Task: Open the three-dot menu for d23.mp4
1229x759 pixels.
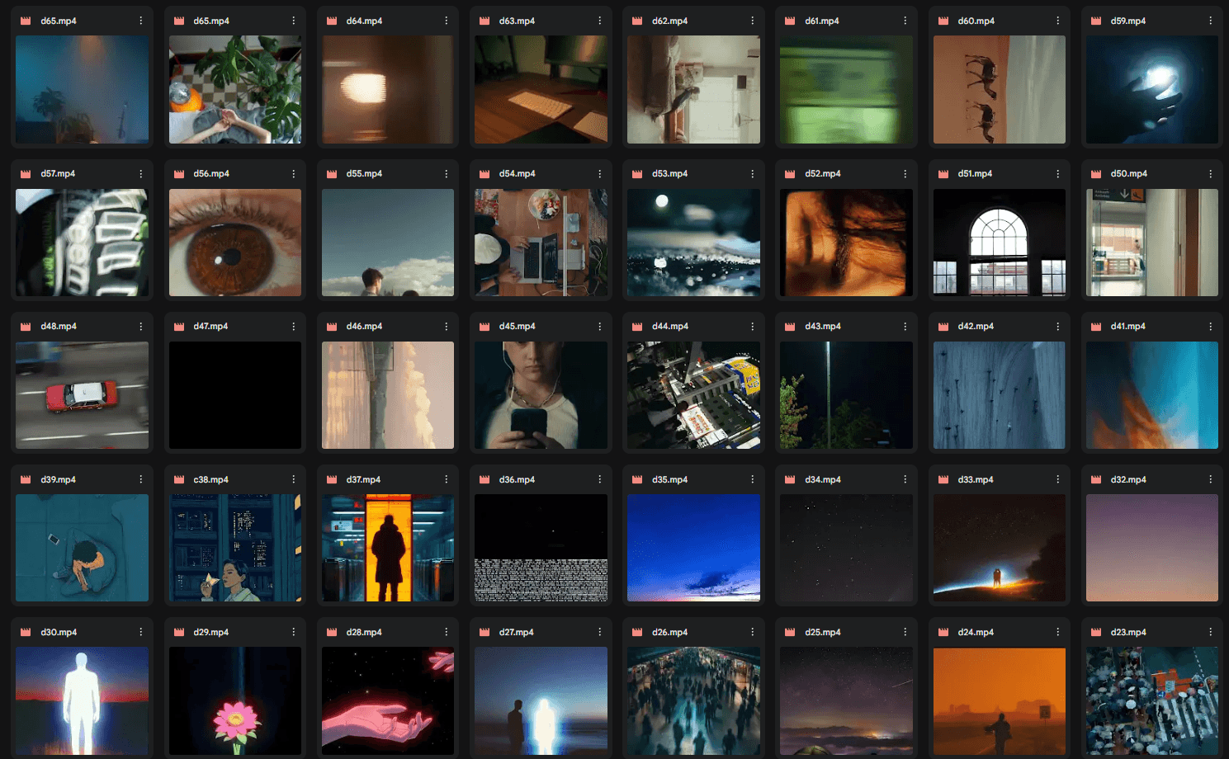Action: [x=1211, y=633]
